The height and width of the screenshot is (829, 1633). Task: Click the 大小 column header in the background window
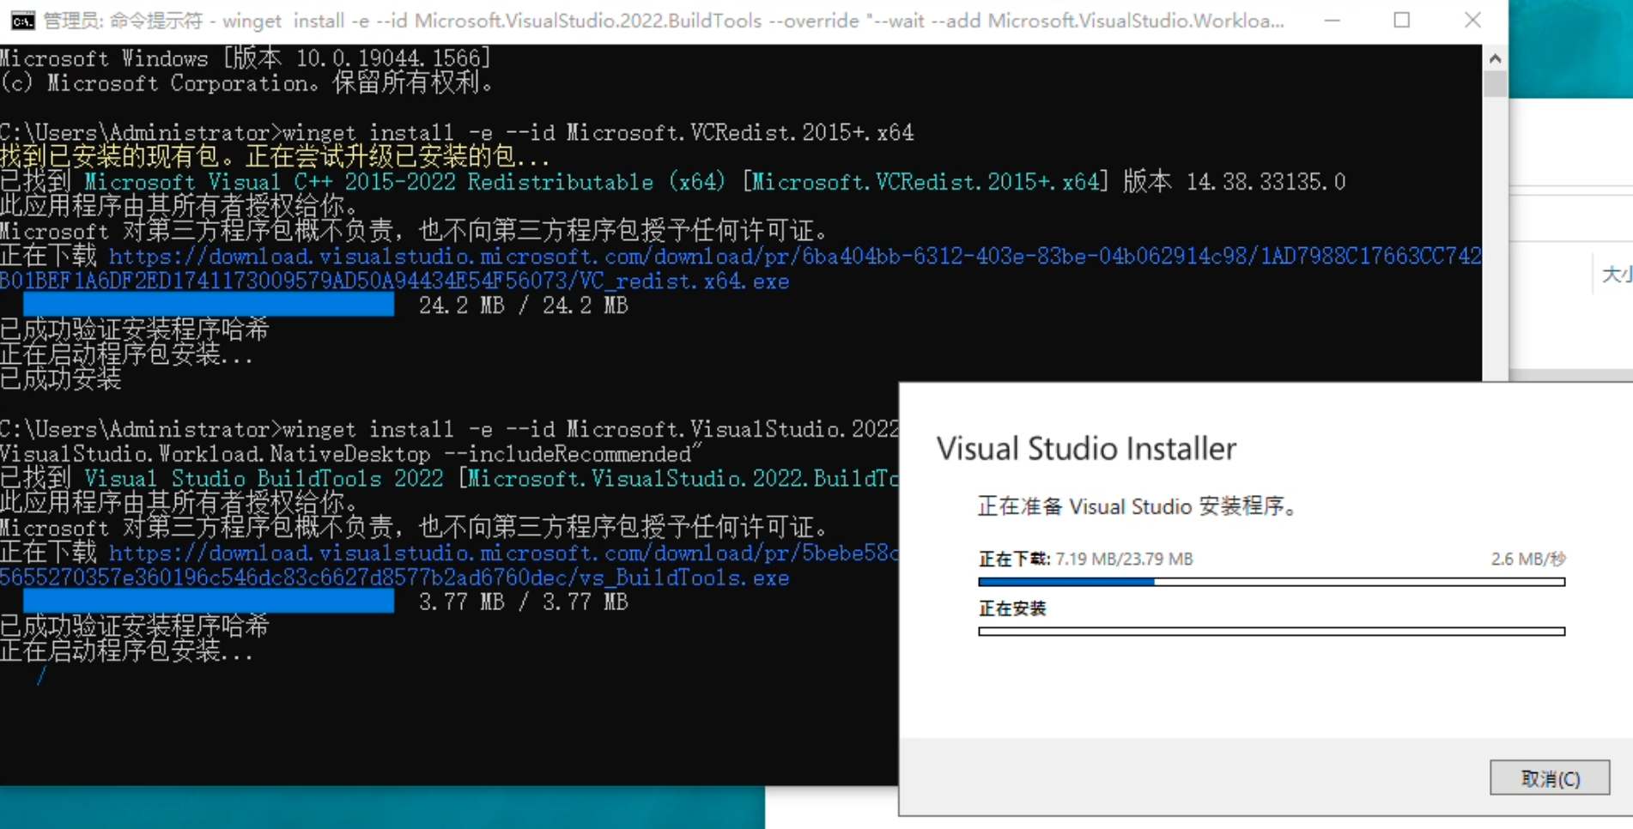(1617, 275)
